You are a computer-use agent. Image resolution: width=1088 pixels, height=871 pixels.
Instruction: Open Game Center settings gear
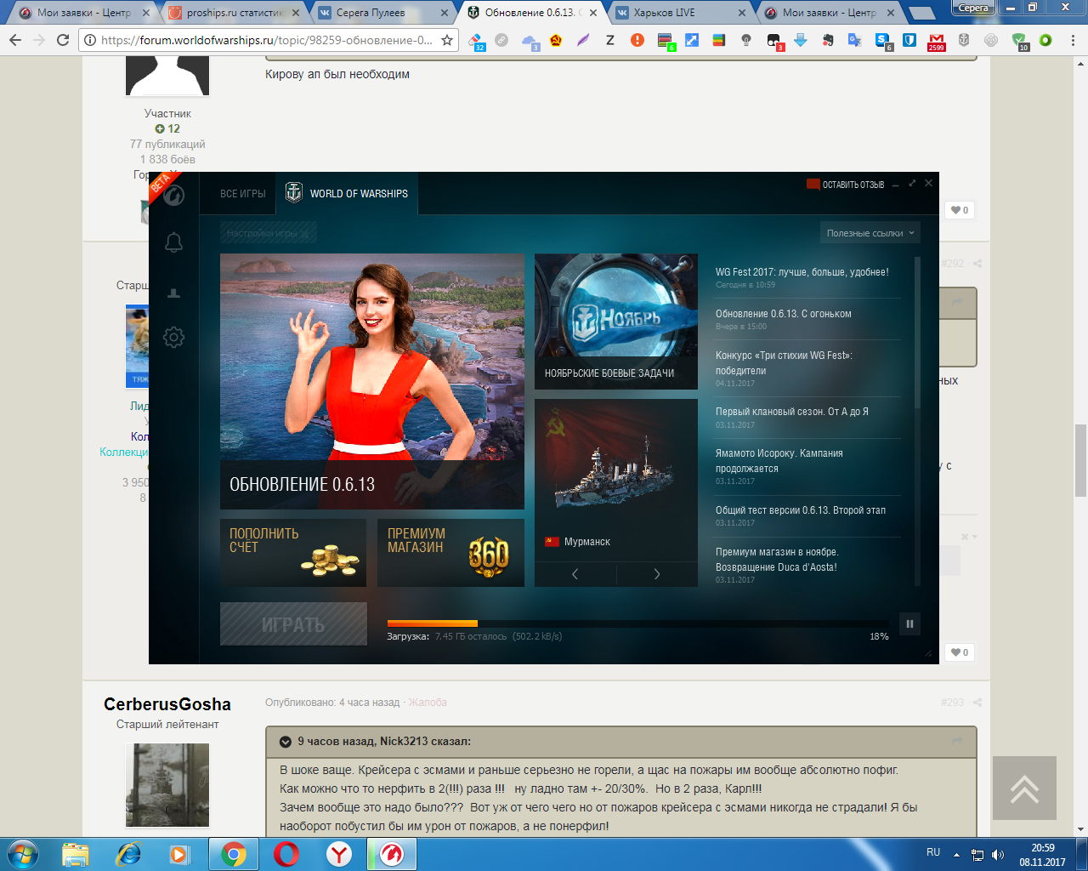[173, 337]
